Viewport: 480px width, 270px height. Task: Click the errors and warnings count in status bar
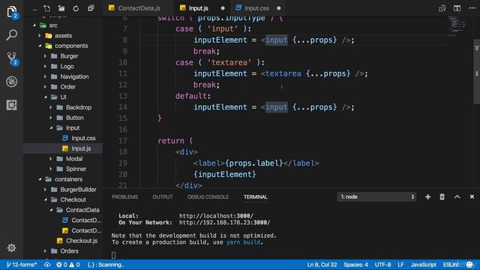68,265
